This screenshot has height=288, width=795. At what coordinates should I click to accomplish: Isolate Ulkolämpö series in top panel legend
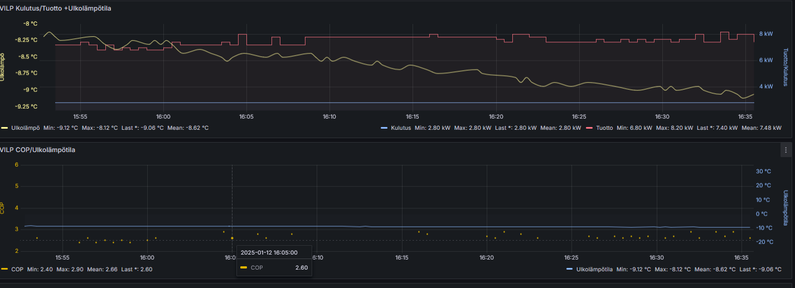coord(25,128)
